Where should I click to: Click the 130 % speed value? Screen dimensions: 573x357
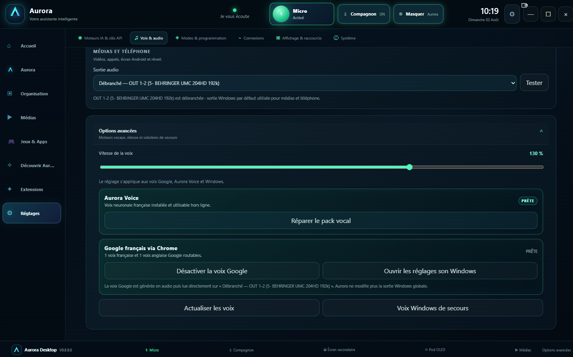tap(536, 154)
